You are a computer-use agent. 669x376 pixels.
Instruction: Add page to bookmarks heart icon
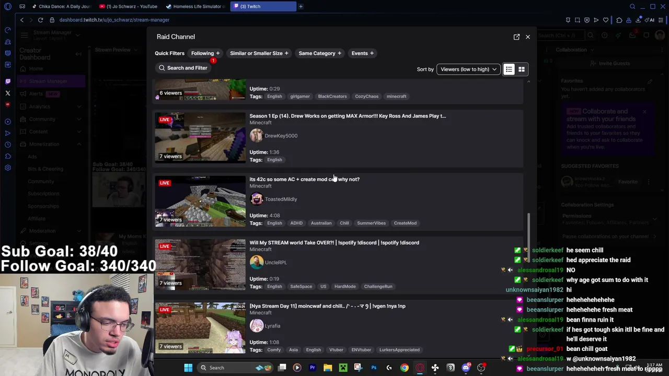click(x=606, y=20)
